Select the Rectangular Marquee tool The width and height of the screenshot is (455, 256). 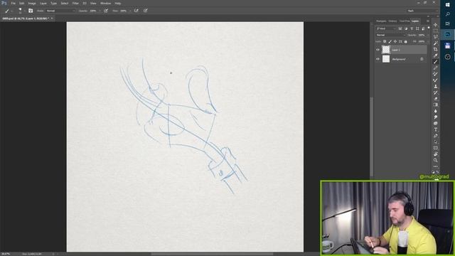click(436, 31)
